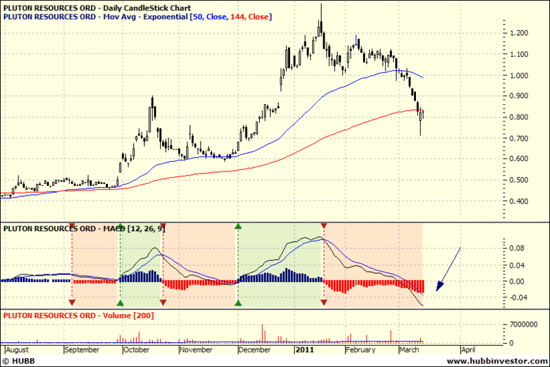Click the red sell triangle atop MACD panel in late October
The height and width of the screenshot is (367, 550).
163,226
